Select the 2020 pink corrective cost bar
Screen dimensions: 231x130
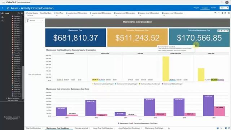pyautogui.click(x=219, y=111)
